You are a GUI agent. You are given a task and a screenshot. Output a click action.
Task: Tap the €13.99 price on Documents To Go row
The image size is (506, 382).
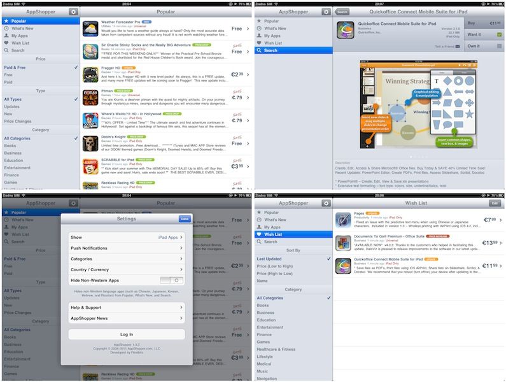(490, 243)
